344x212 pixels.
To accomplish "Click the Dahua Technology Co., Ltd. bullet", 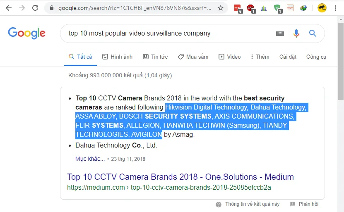I will coord(116,145).
